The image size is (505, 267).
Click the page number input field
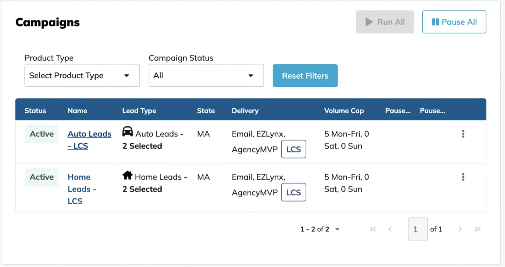tap(418, 229)
